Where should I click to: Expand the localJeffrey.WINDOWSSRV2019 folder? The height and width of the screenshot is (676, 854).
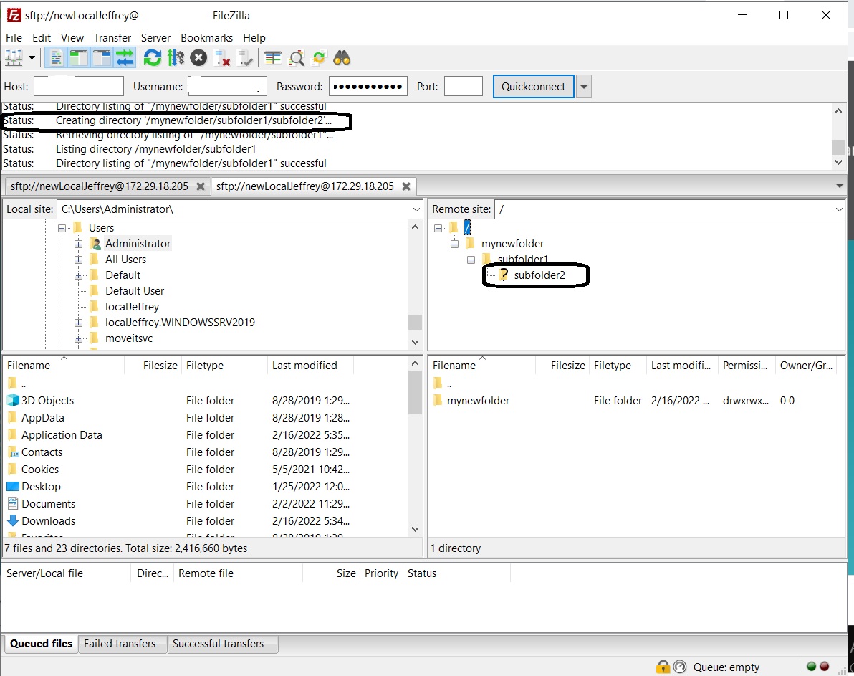coord(79,322)
